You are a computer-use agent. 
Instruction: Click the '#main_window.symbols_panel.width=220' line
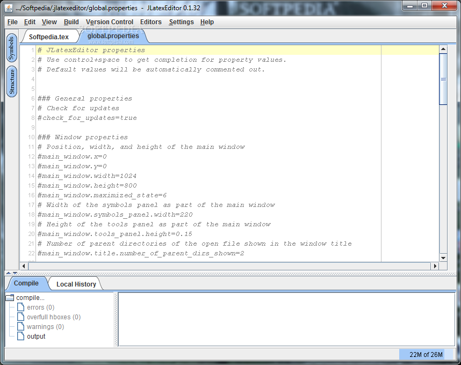tap(115, 214)
